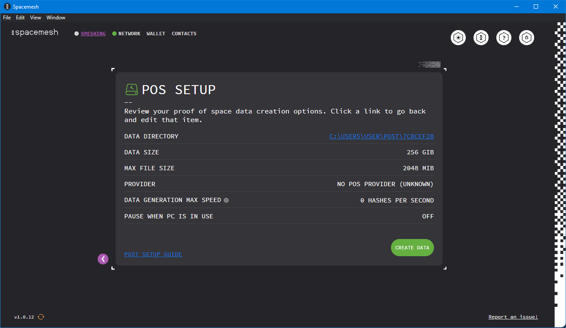Open the Edit menu

(x=20, y=18)
